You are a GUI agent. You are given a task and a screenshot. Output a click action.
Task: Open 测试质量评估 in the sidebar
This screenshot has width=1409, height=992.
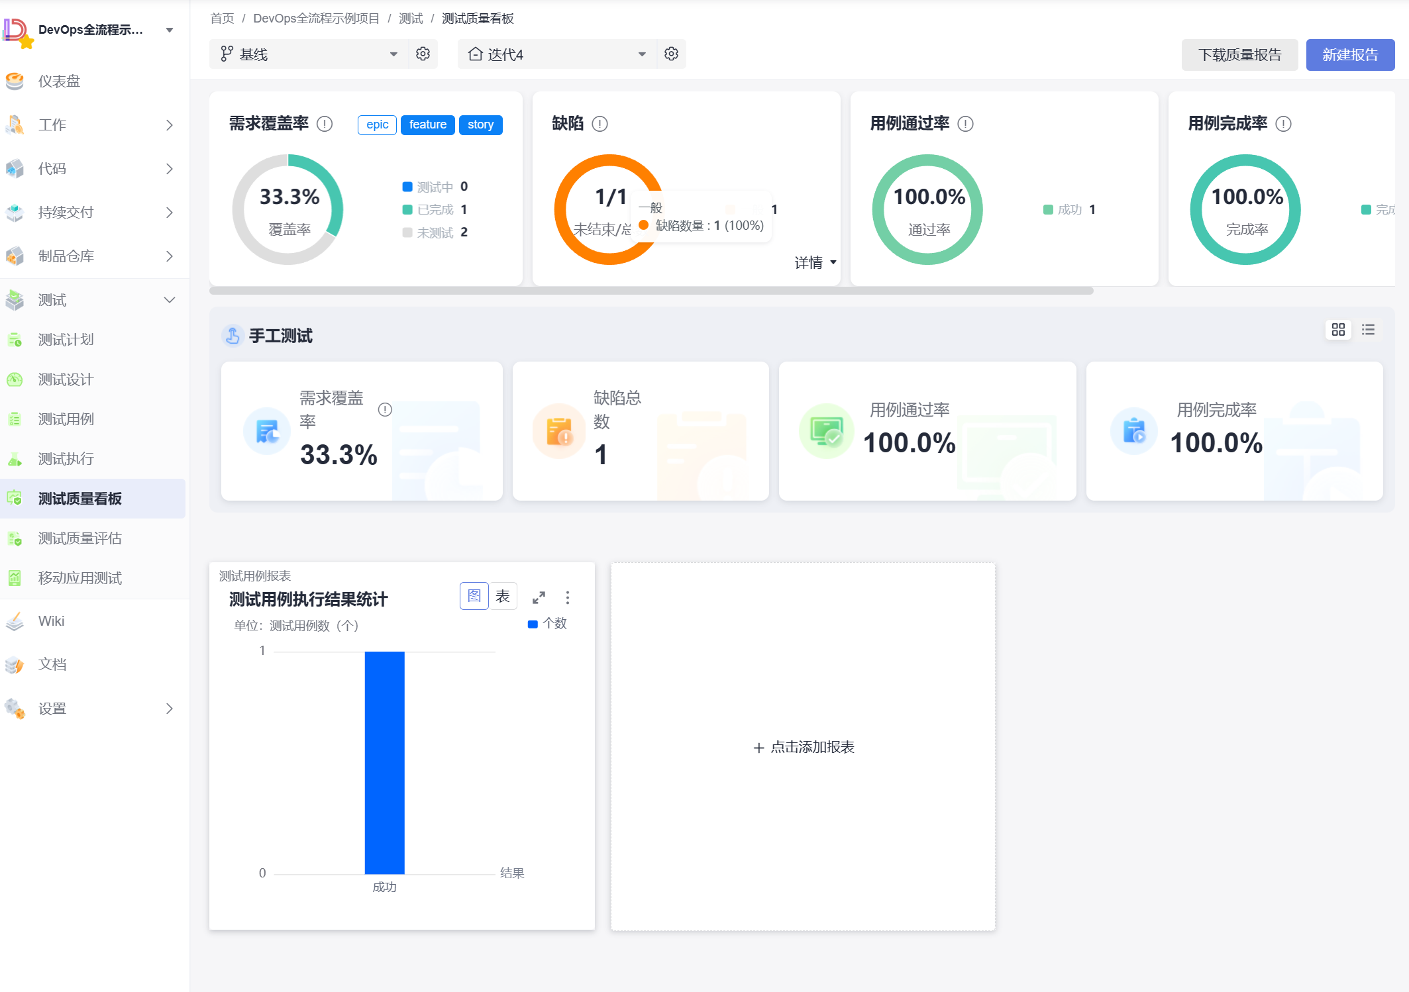79,538
